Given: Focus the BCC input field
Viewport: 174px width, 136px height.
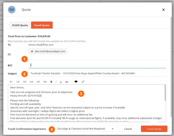Looking at the screenshot, I should point(97,65).
